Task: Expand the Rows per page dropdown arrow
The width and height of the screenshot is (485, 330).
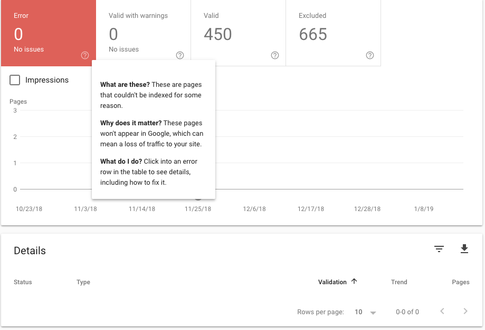Action: pos(373,313)
